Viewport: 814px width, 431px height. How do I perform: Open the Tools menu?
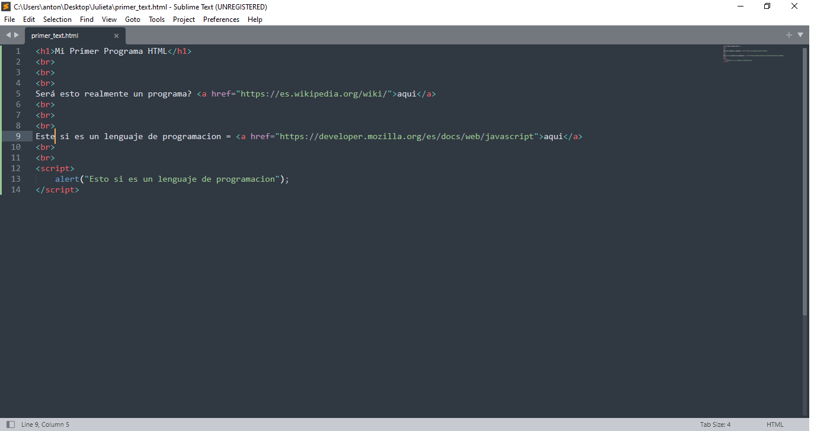click(157, 20)
